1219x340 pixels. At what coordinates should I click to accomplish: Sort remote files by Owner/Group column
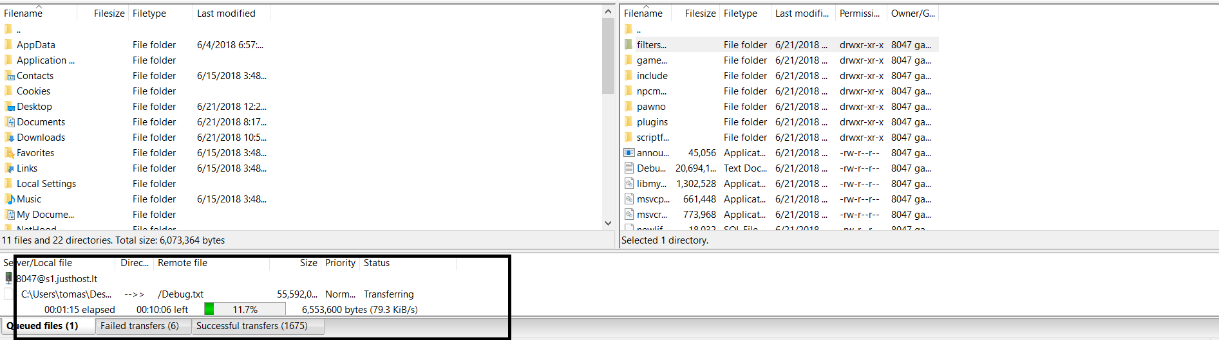coord(912,13)
